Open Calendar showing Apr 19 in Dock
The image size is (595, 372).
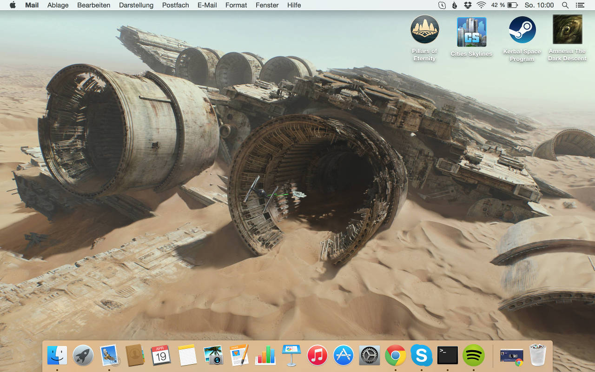coord(161,356)
